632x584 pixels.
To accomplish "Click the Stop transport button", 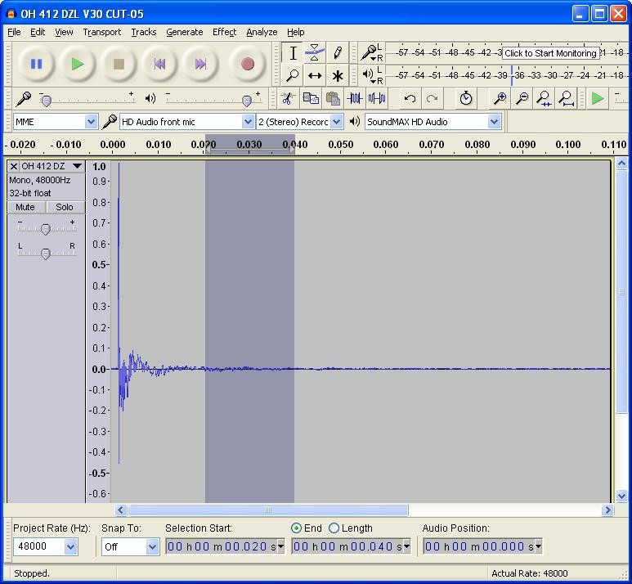I will pos(119,64).
